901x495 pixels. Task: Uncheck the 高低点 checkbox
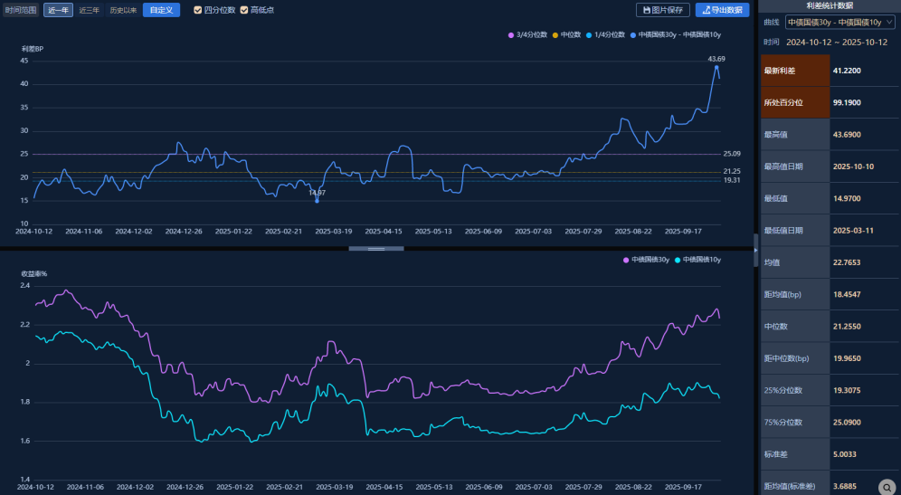[x=244, y=10]
